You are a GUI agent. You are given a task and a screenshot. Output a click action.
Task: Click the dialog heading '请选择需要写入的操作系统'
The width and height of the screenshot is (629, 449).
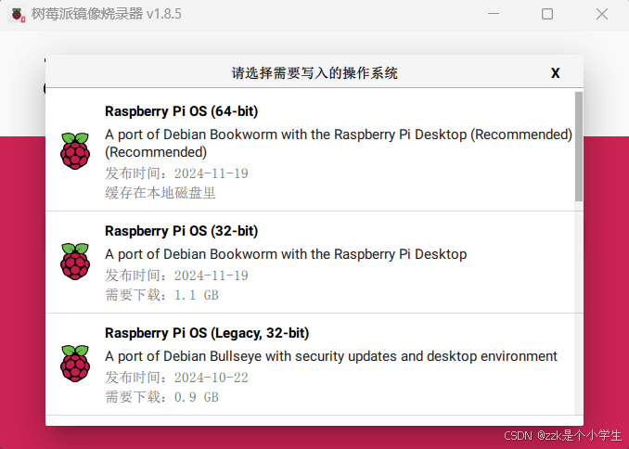314,73
